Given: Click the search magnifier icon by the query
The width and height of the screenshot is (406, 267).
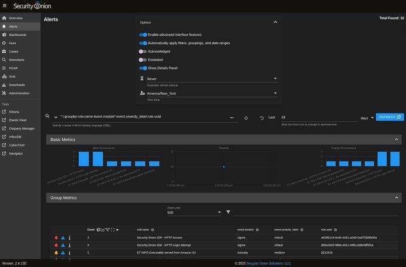Looking at the screenshot, I should tap(47, 116).
